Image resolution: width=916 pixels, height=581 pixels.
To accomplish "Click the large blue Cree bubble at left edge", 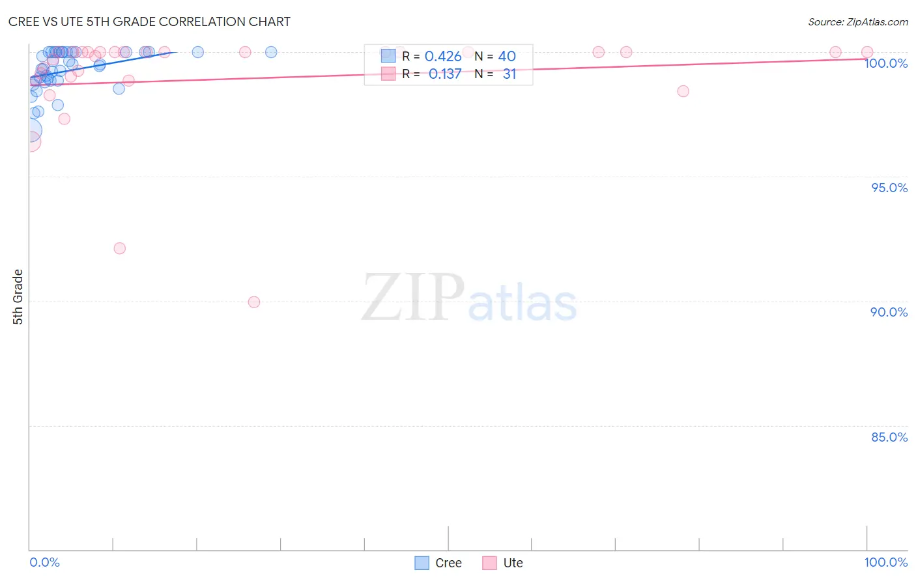I will pyautogui.click(x=29, y=131).
